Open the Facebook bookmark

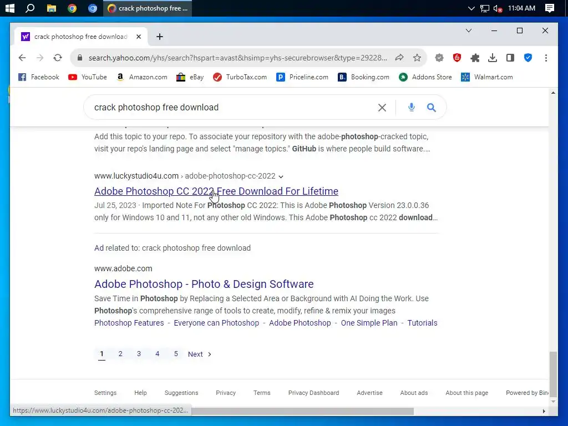(x=39, y=77)
